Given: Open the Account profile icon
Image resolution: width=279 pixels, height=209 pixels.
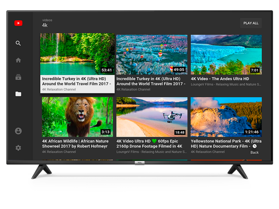Looking at the screenshot, I should tap(18, 131).
